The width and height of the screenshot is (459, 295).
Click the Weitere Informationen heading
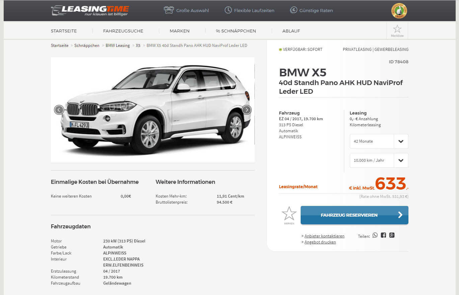[185, 182]
